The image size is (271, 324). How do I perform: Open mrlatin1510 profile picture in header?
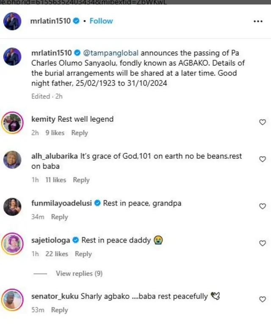pos(12,21)
